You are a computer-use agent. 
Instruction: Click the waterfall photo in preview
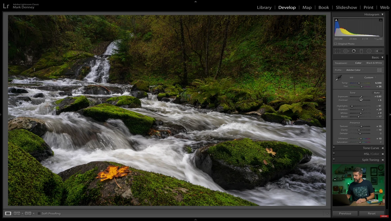point(167,110)
